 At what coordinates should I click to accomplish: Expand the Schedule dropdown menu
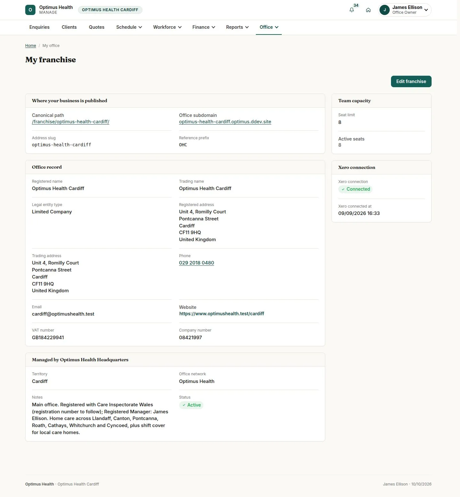point(129,27)
